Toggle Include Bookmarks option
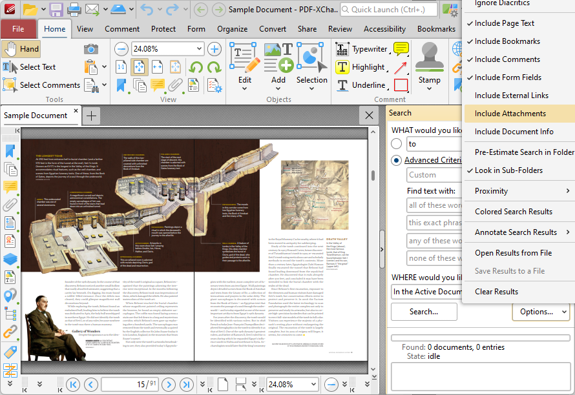The image size is (575, 395). click(x=519, y=41)
